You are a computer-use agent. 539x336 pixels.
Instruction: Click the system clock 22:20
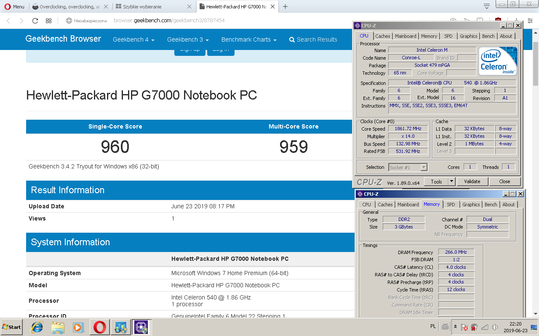point(515,324)
